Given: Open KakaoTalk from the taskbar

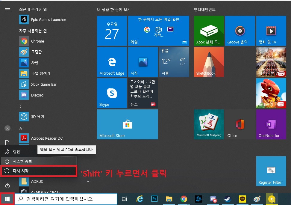Looking at the screenshot, I should 242,199.
